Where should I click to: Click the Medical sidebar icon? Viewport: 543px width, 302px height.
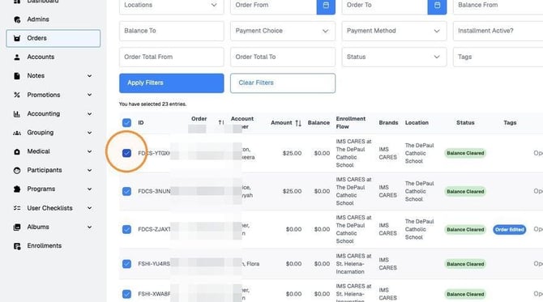click(x=17, y=151)
